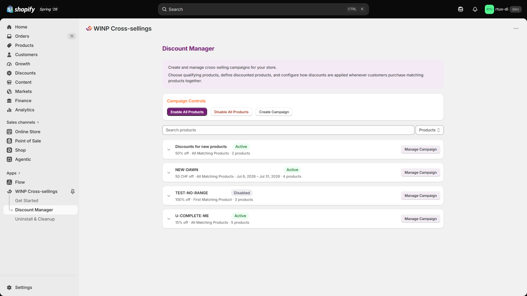Expand the U-COMPLETE-ME campaign row

click(x=169, y=219)
